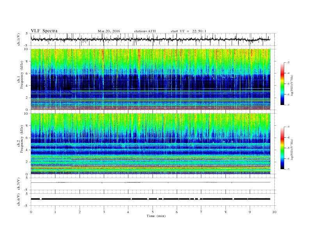Screen dimensions: 309x238
Task: Click the "4" kHz tick of ch.1 spectrogram
Action: pos(27,86)
